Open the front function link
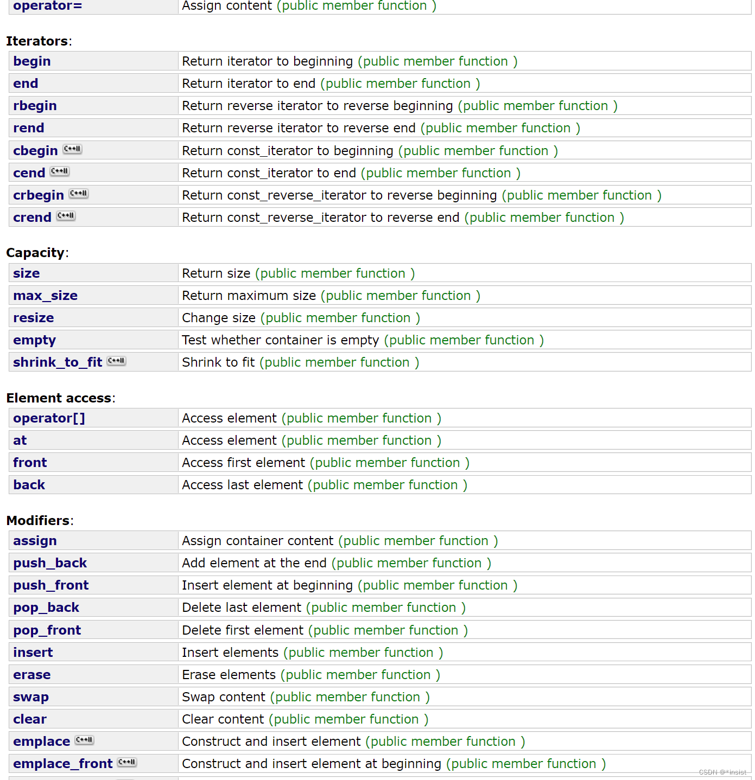Viewport: 755px width, 780px height. (30, 463)
